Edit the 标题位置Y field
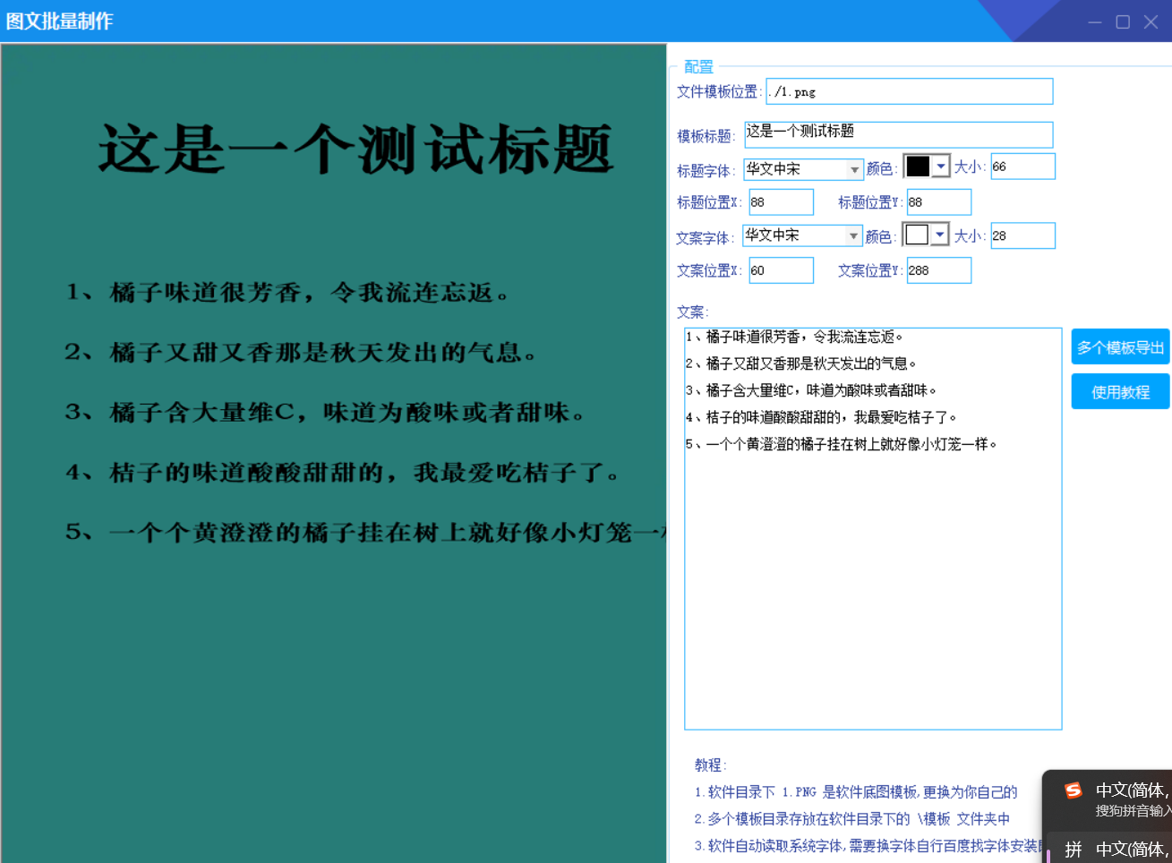The width and height of the screenshot is (1172, 863). click(938, 202)
